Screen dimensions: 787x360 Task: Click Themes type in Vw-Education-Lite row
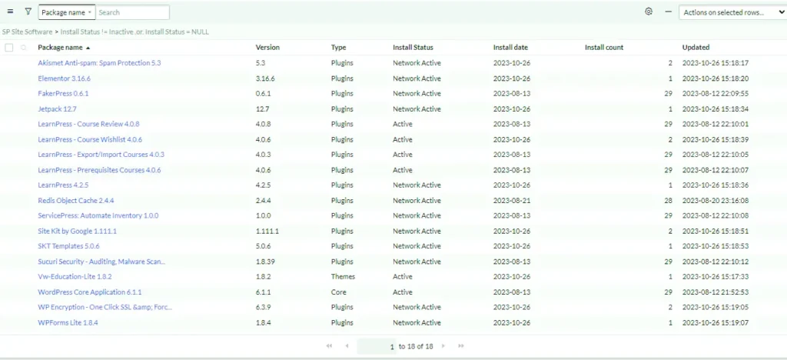tap(343, 277)
